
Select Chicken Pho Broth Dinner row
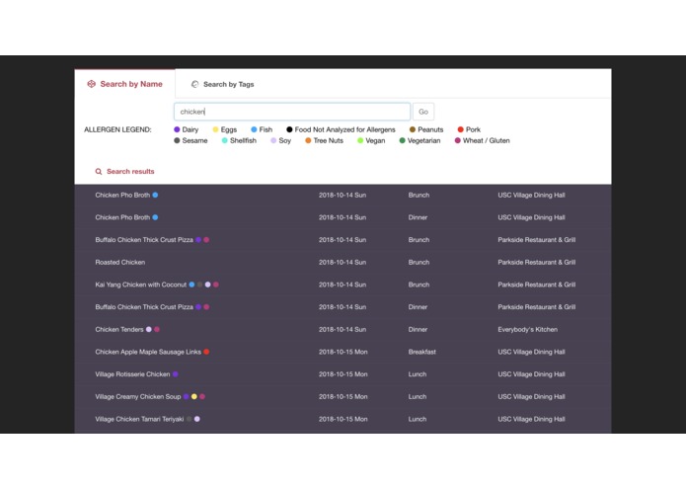coord(343,217)
